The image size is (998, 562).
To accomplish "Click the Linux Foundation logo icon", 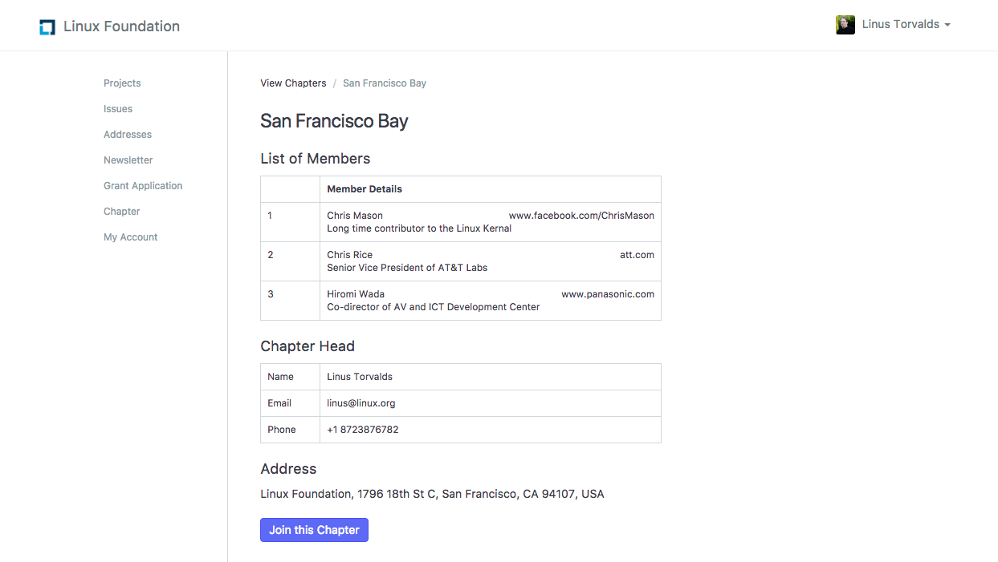I will (47, 26).
